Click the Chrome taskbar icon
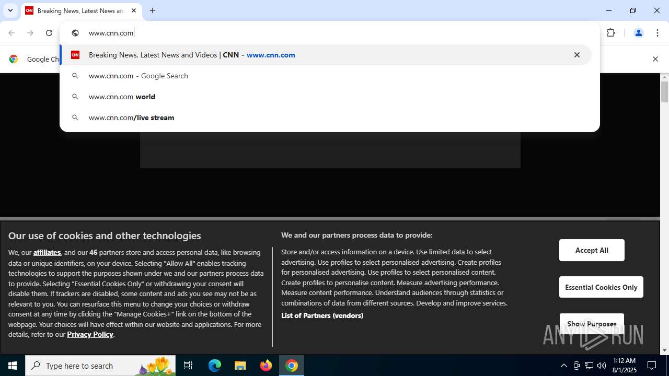Screen dimensions: 669x376 tap(292, 366)
